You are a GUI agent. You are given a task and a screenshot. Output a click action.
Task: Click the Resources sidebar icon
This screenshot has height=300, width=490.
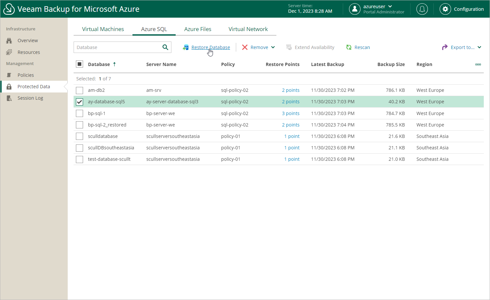(x=9, y=52)
